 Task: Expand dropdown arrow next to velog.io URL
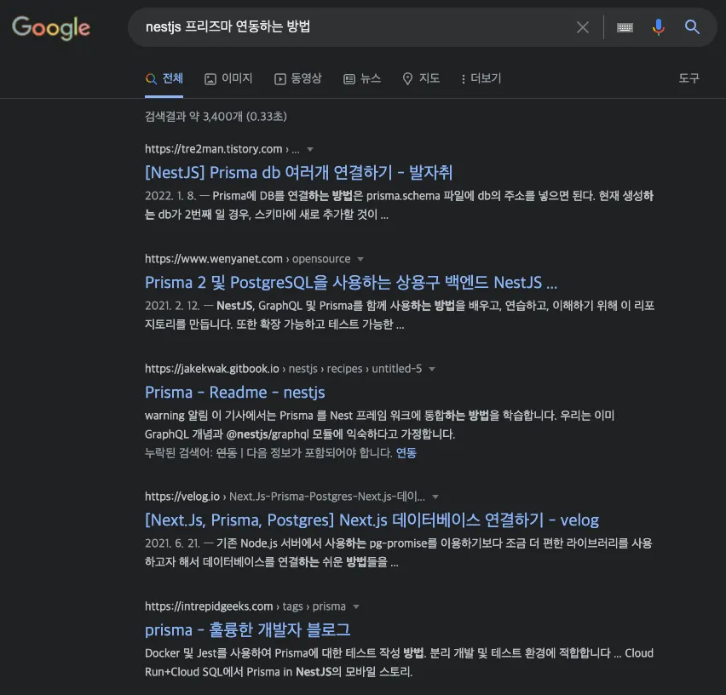point(435,497)
